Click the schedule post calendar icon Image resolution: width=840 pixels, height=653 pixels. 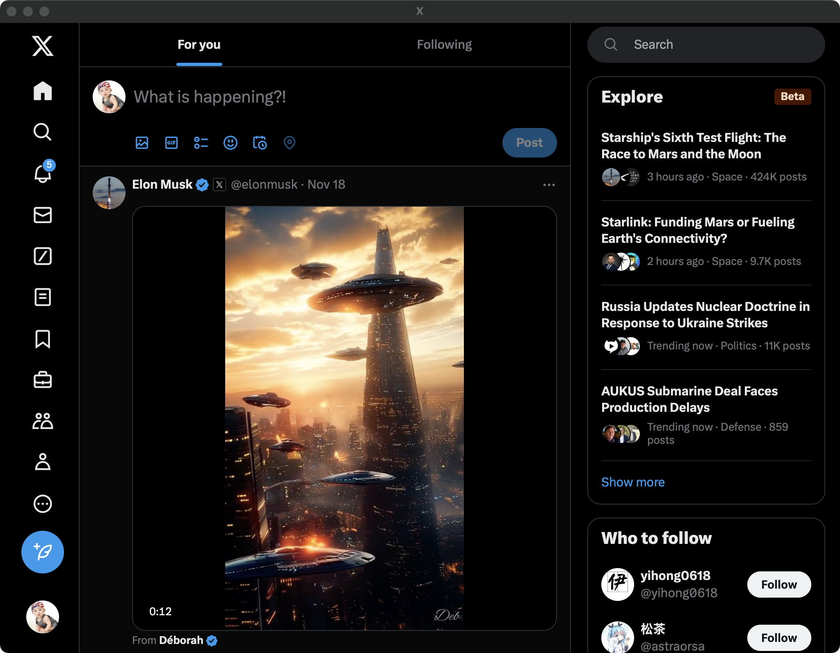260,143
